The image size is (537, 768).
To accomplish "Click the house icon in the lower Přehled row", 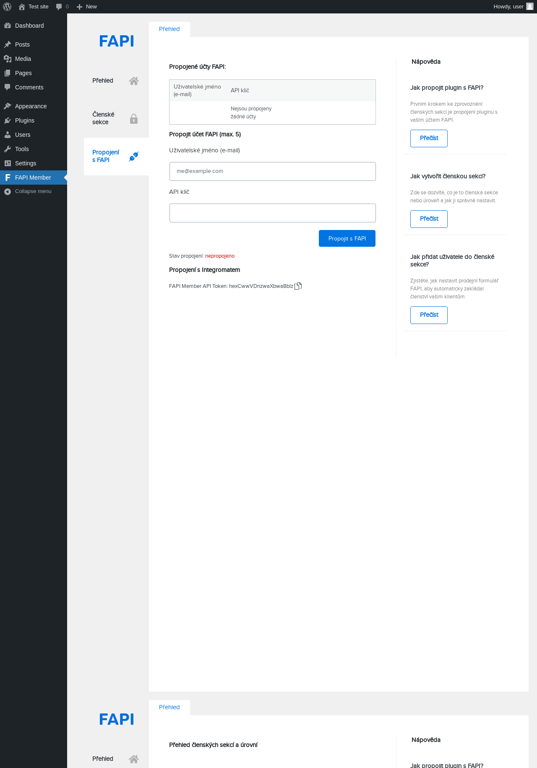I will coord(134,759).
